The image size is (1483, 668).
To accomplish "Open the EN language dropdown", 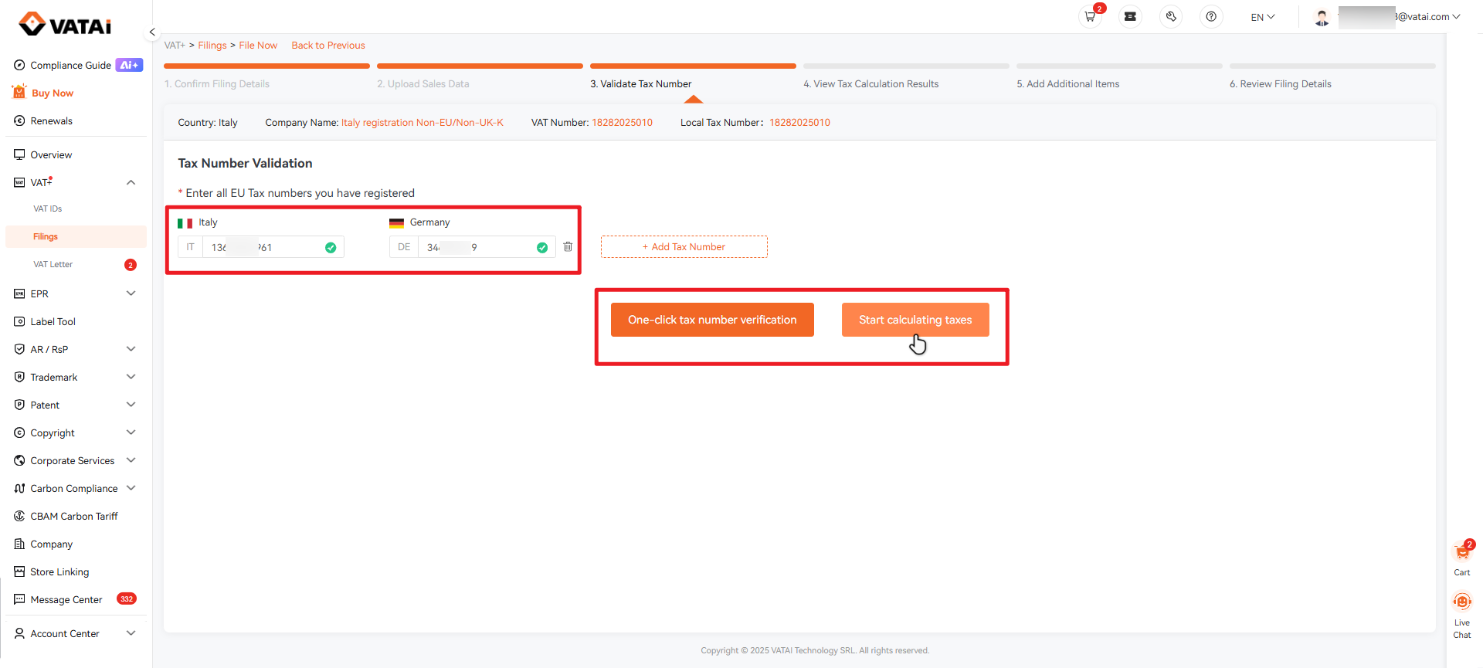I will [x=1262, y=17].
